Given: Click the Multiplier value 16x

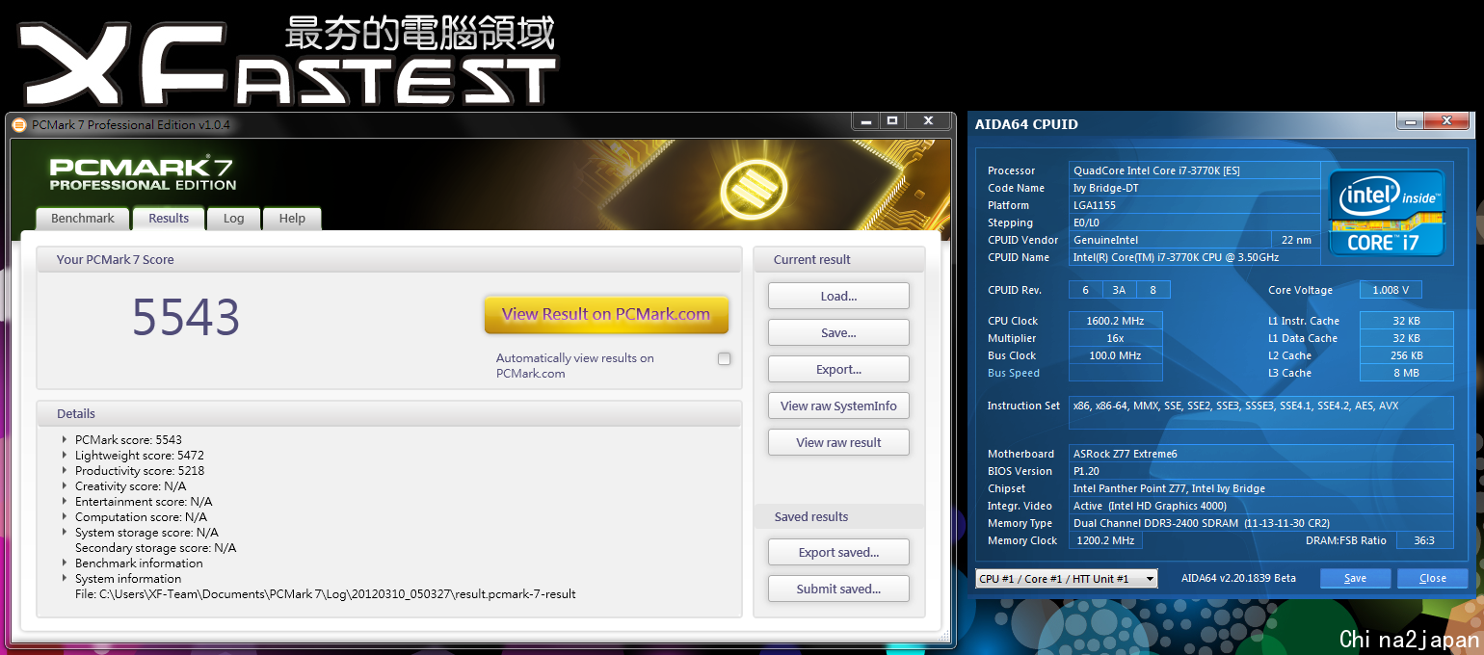Looking at the screenshot, I should (x=1115, y=338).
